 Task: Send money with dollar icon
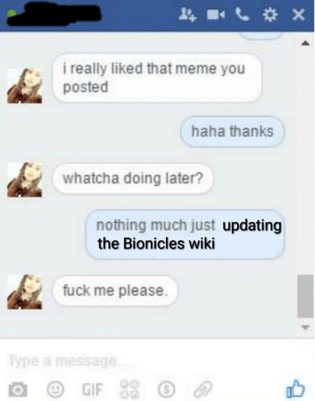166,389
